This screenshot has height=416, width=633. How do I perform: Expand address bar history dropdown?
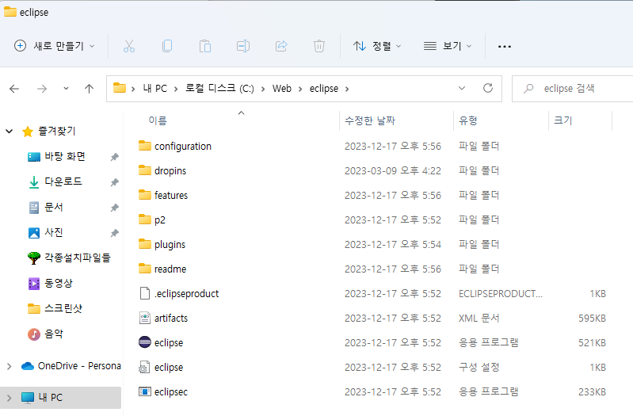click(x=462, y=88)
